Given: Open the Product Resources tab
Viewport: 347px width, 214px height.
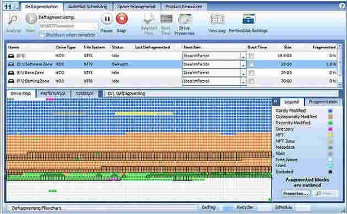Looking at the screenshot, I should click(184, 7).
